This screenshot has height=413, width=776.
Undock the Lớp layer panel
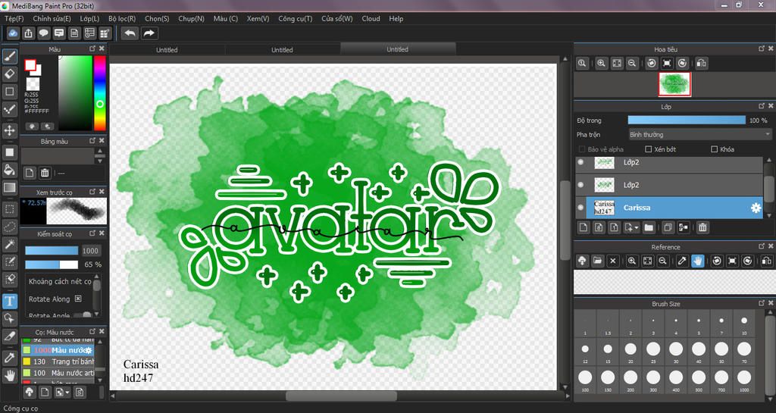762,106
